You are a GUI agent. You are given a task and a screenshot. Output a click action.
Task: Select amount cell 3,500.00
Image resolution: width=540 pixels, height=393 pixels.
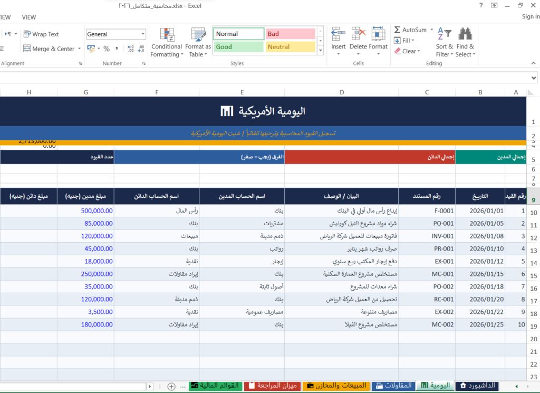[85, 312]
